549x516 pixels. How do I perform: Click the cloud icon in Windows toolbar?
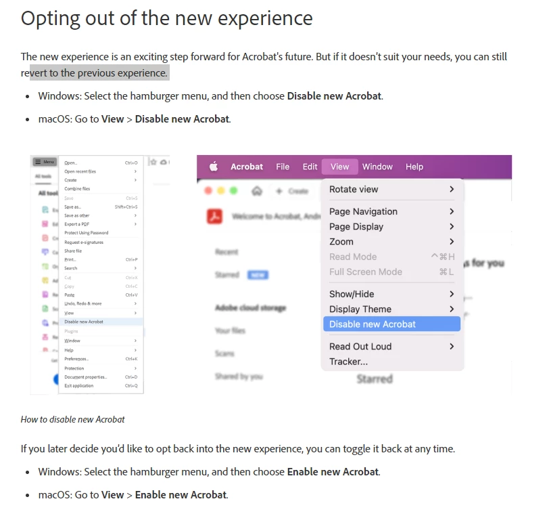[x=164, y=162]
